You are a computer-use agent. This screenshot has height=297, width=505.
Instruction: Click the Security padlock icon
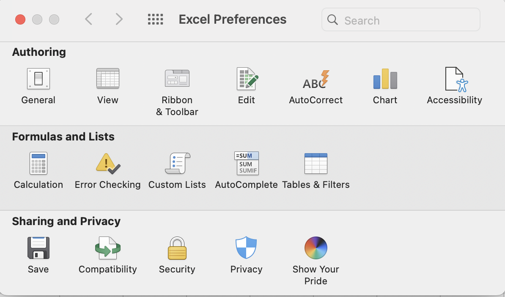177,248
